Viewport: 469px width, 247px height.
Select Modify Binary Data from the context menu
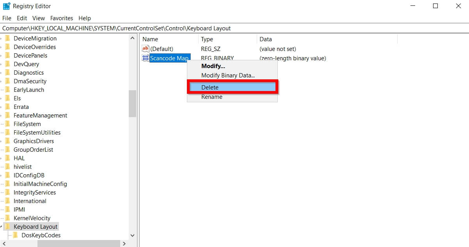click(x=228, y=75)
